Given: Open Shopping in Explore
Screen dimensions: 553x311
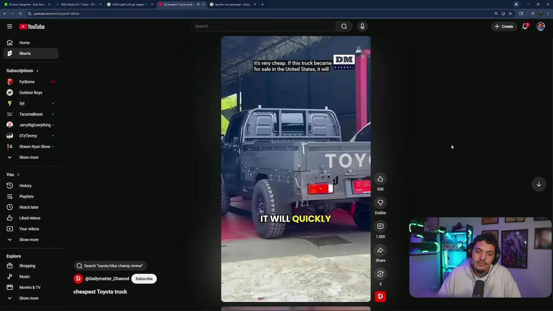Looking at the screenshot, I should 31,266.
